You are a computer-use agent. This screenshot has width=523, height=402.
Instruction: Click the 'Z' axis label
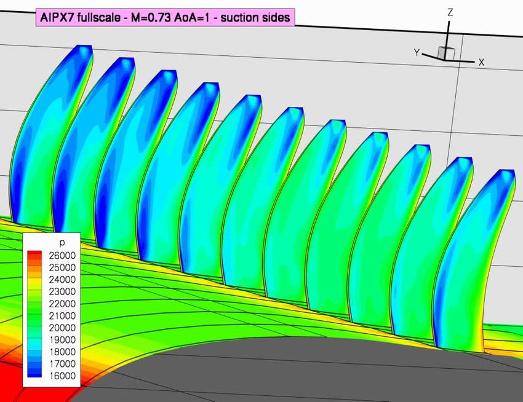[450, 13]
